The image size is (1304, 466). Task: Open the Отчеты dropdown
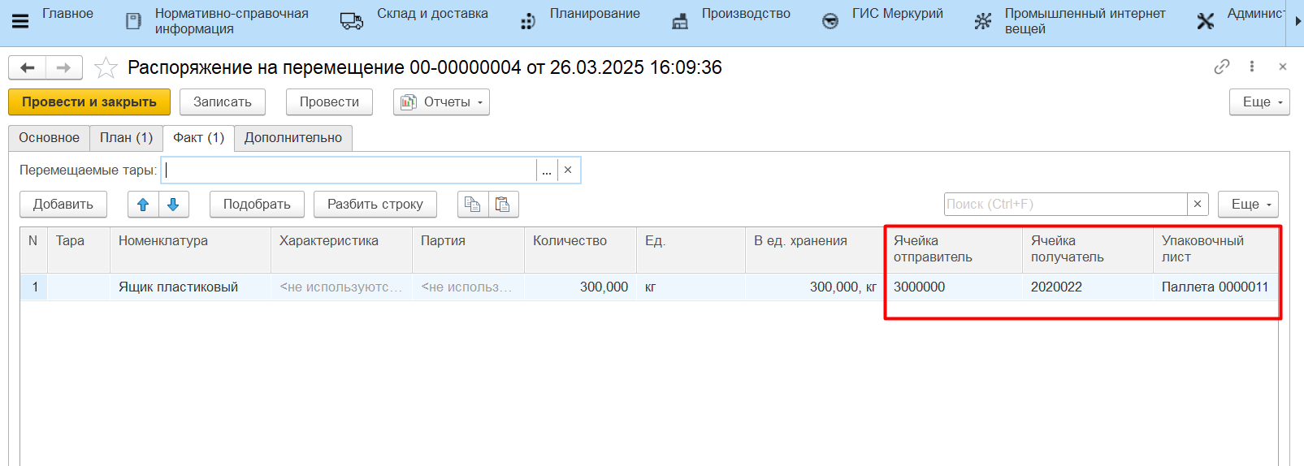click(x=441, y=102)
